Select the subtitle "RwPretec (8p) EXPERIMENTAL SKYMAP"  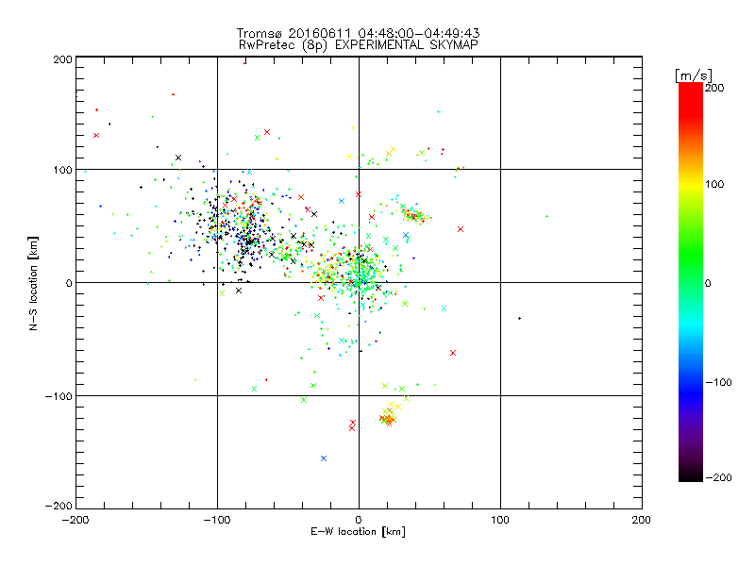tap(359, 45)
